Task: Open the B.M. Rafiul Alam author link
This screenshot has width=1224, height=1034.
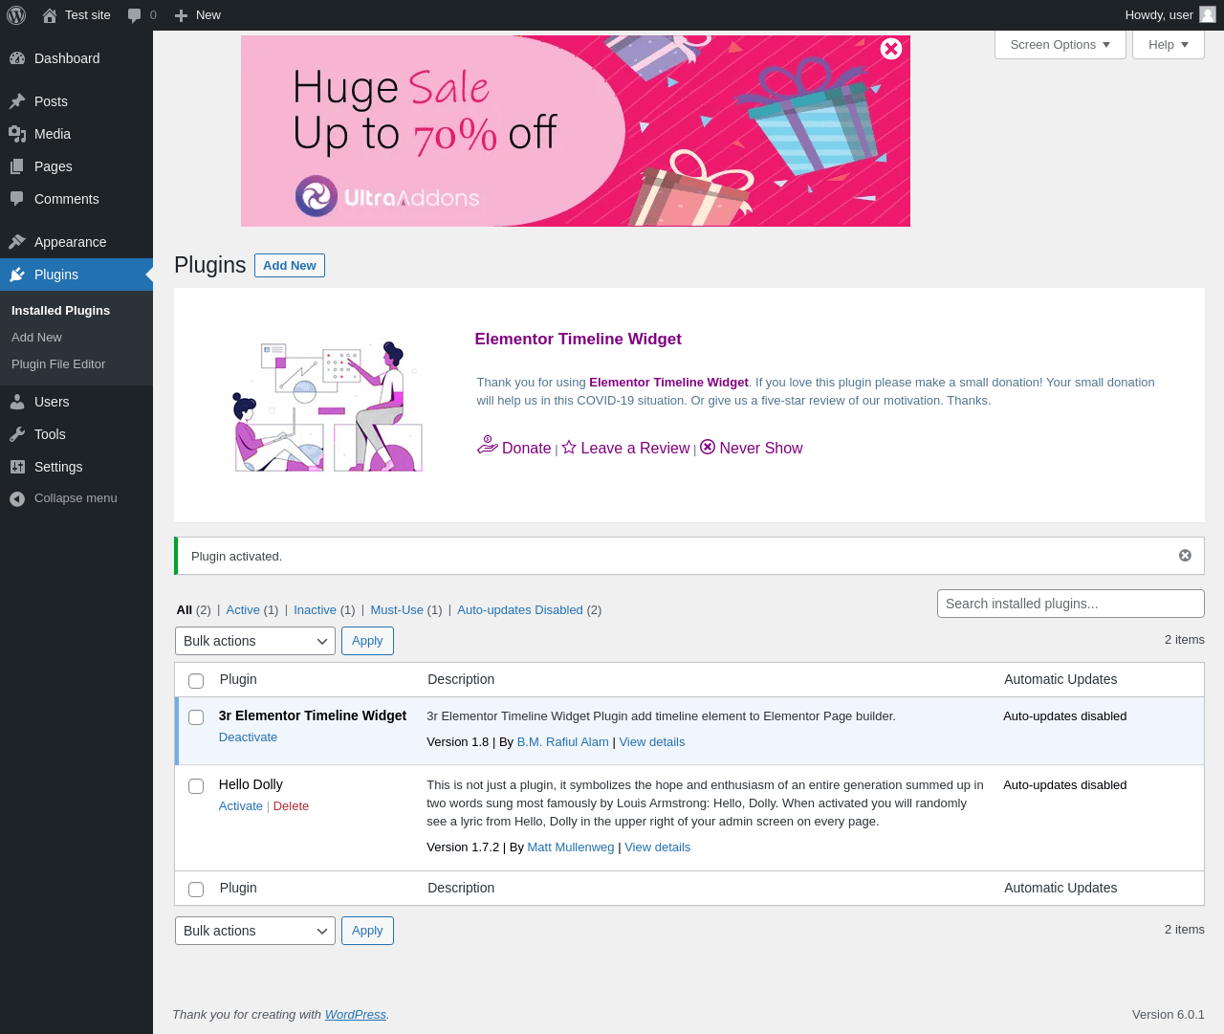Action: [x=563, y=742]
